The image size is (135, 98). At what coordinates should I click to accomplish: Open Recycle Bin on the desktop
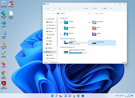(4, 4)
